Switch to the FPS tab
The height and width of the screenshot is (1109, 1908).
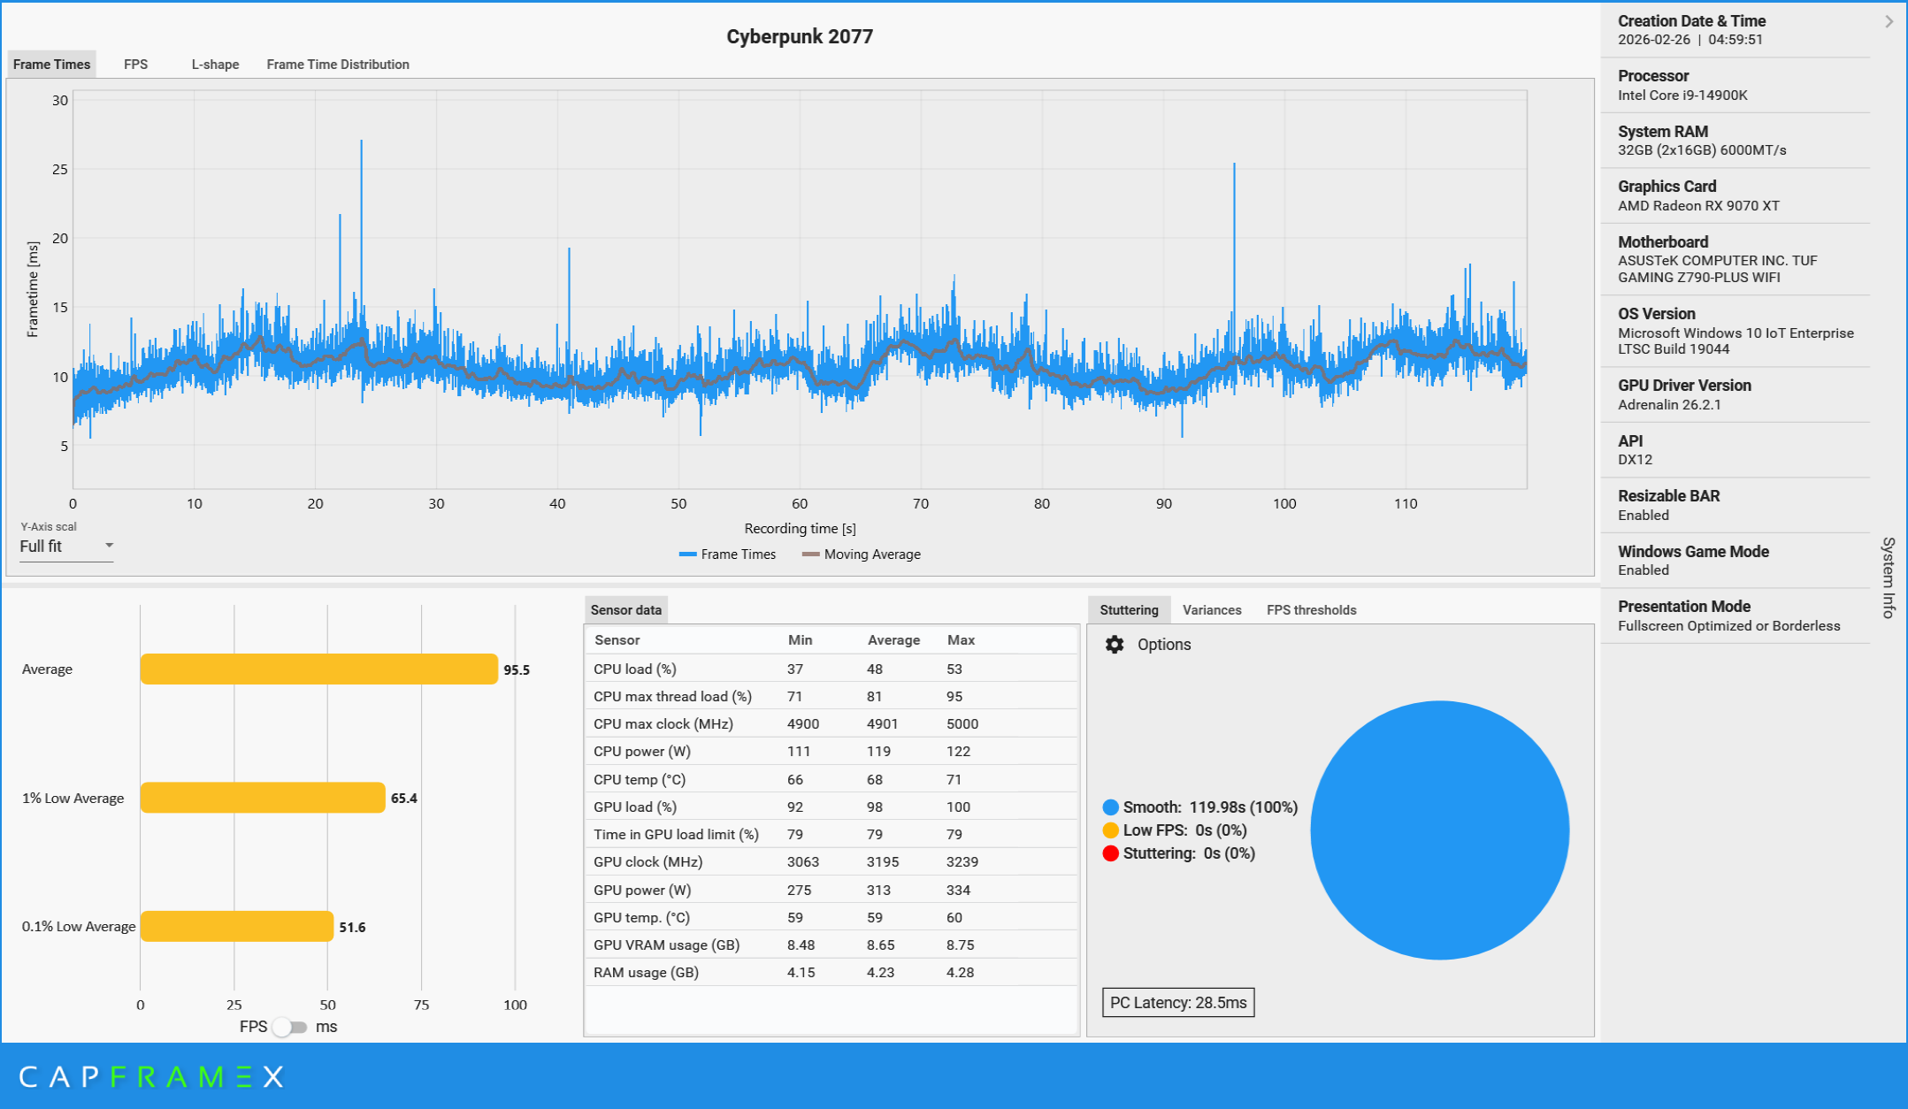click(x=135, y=65)
